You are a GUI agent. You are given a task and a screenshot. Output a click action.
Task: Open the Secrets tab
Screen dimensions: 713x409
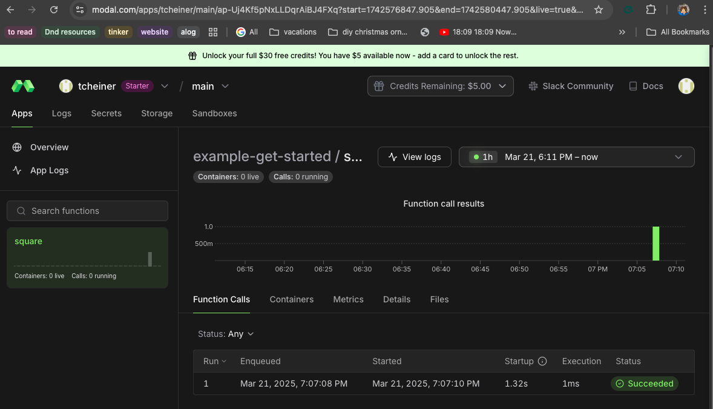(106, 113)
